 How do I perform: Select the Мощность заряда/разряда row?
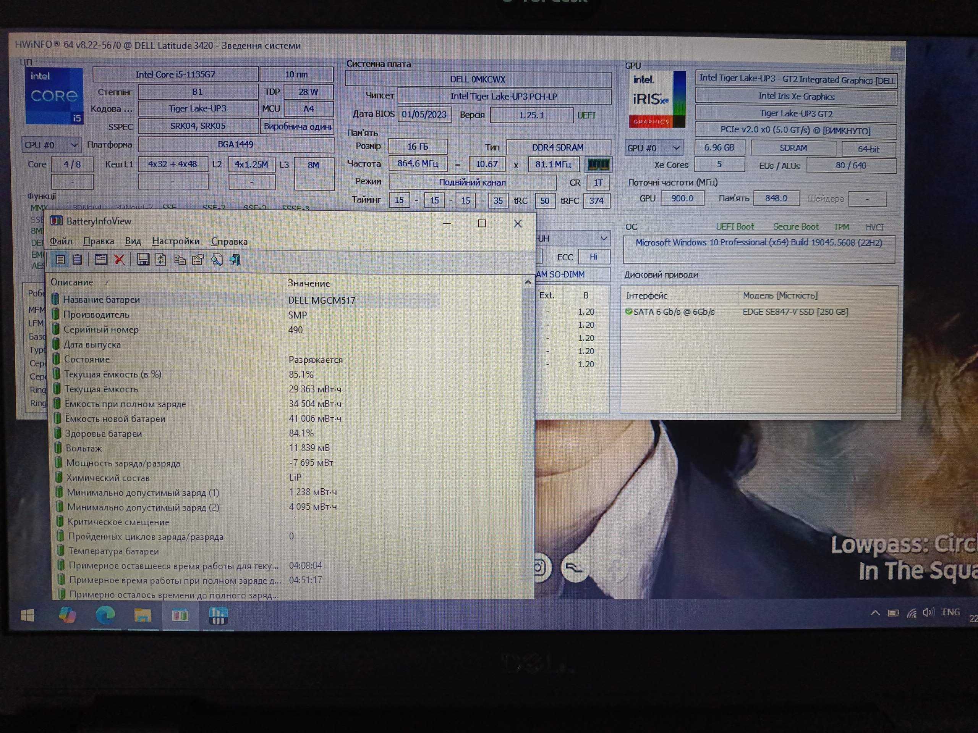point(245,463)
